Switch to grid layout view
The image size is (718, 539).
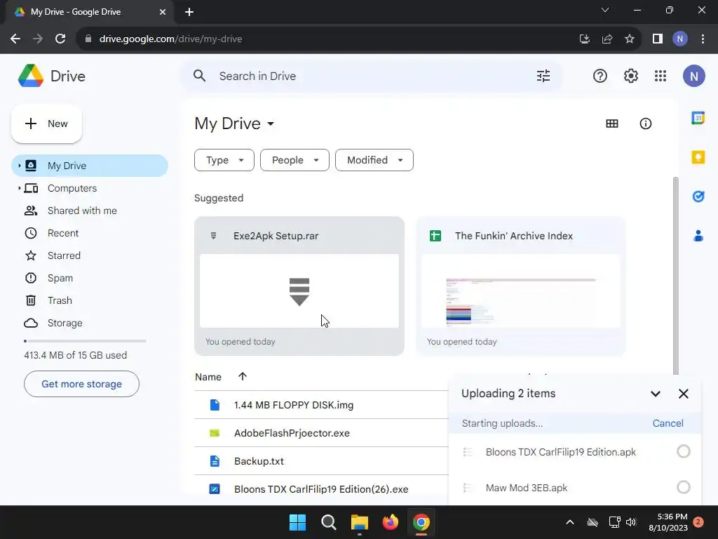611,124
